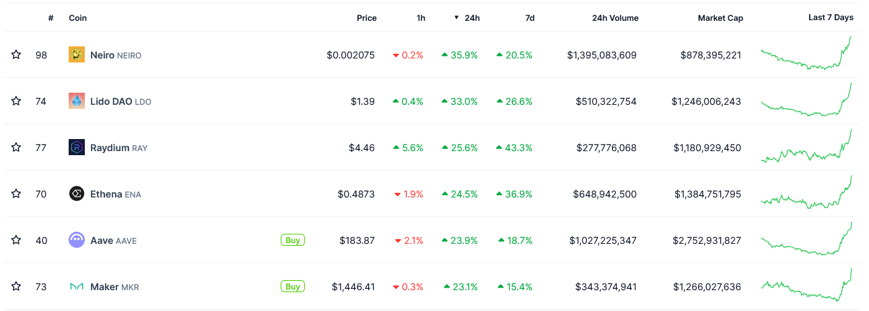The width and height of the screenshot is (869, 311).
Task: Click the Maker MKR logo icon
Action: coord(77,287)
